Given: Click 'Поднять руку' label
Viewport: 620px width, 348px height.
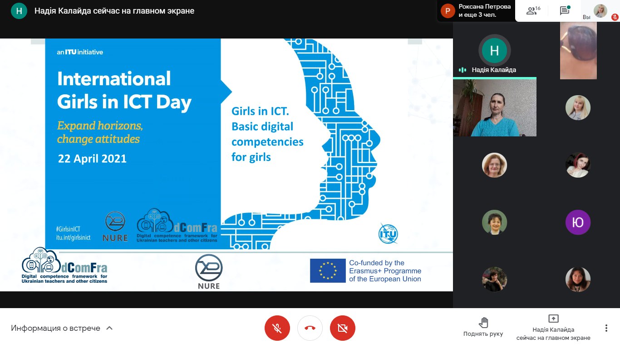Looking at the screenshot, I should tap(483, 334).
